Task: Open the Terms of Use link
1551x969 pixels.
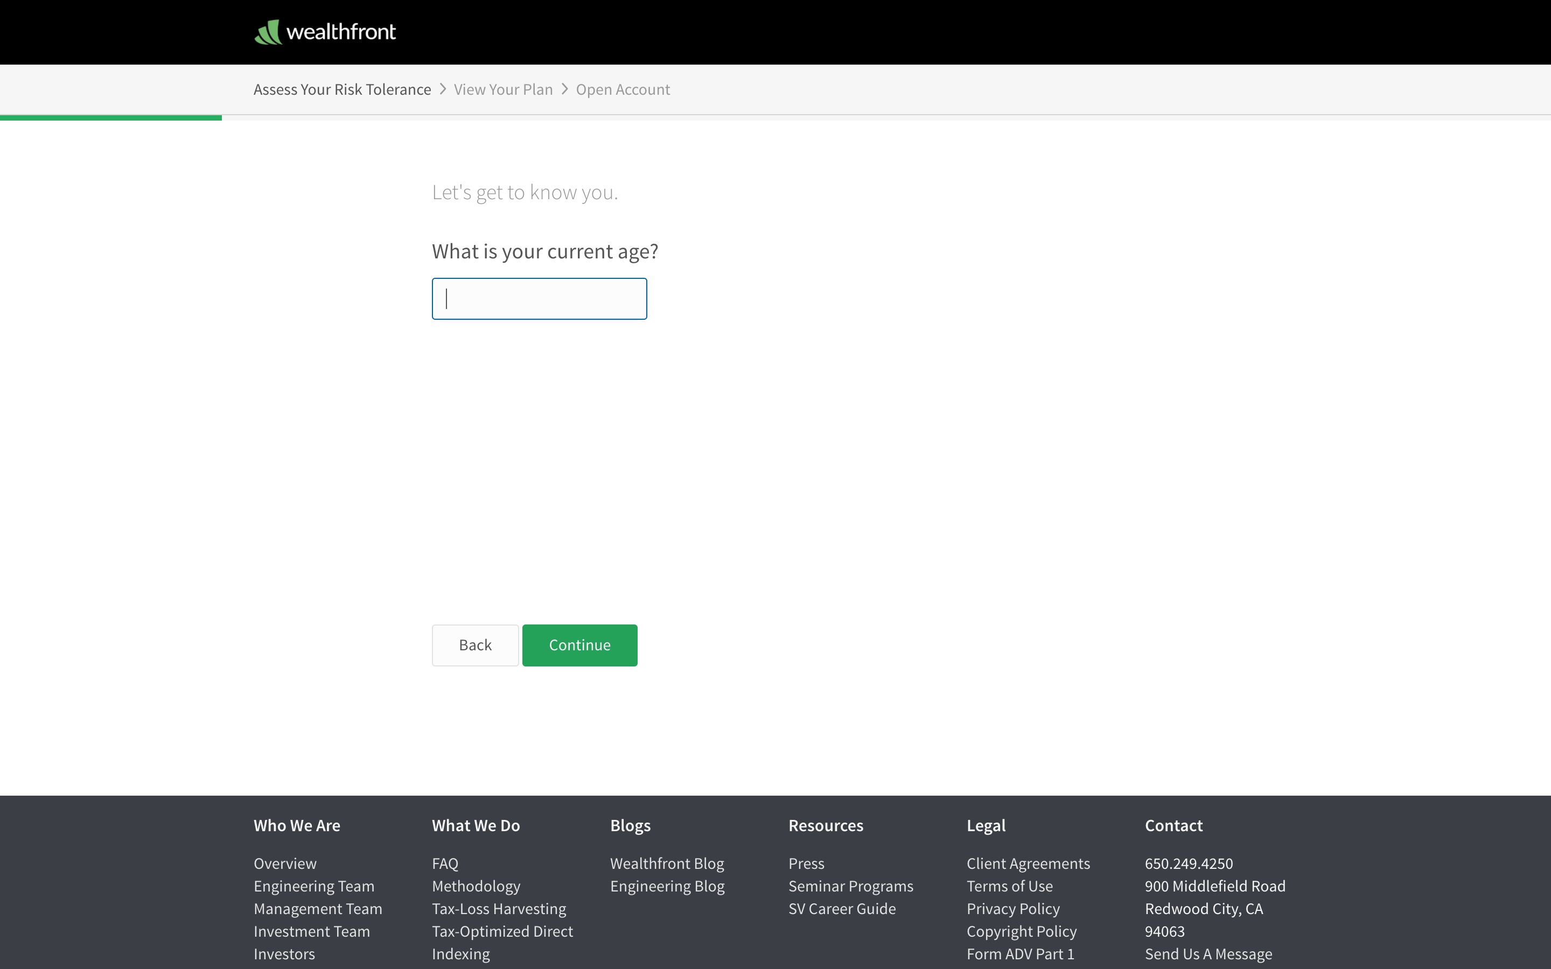Action: click(1010, 886)
